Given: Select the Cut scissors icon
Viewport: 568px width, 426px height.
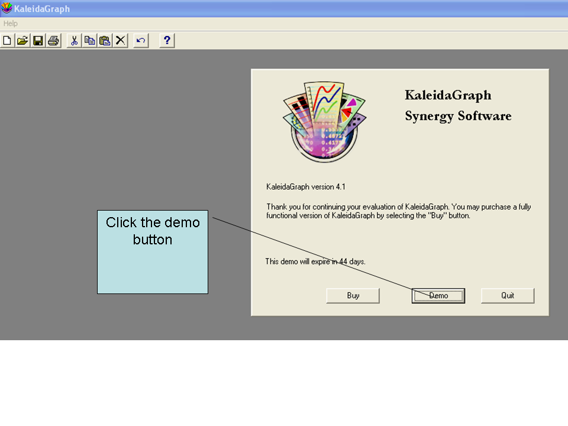Looking at the screenshot, I should 75,40.
